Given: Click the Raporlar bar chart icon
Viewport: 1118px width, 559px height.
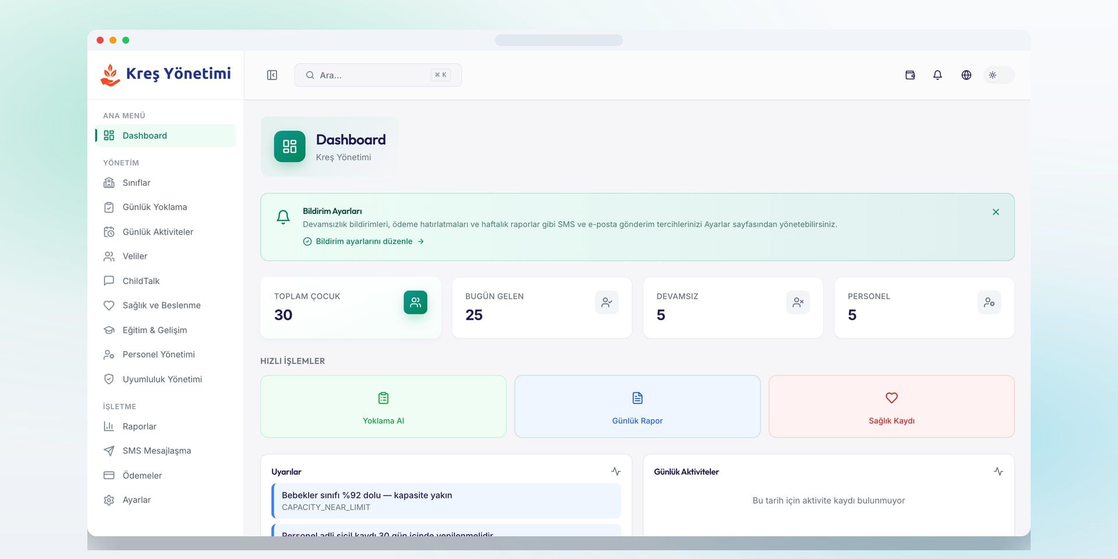Looking at the screenshot, I should [109, 426].
